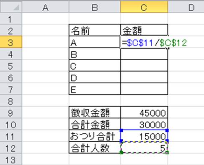Click the 合計金額 label cell
Viewport: 204px width, 165px height.
[95, 124]
